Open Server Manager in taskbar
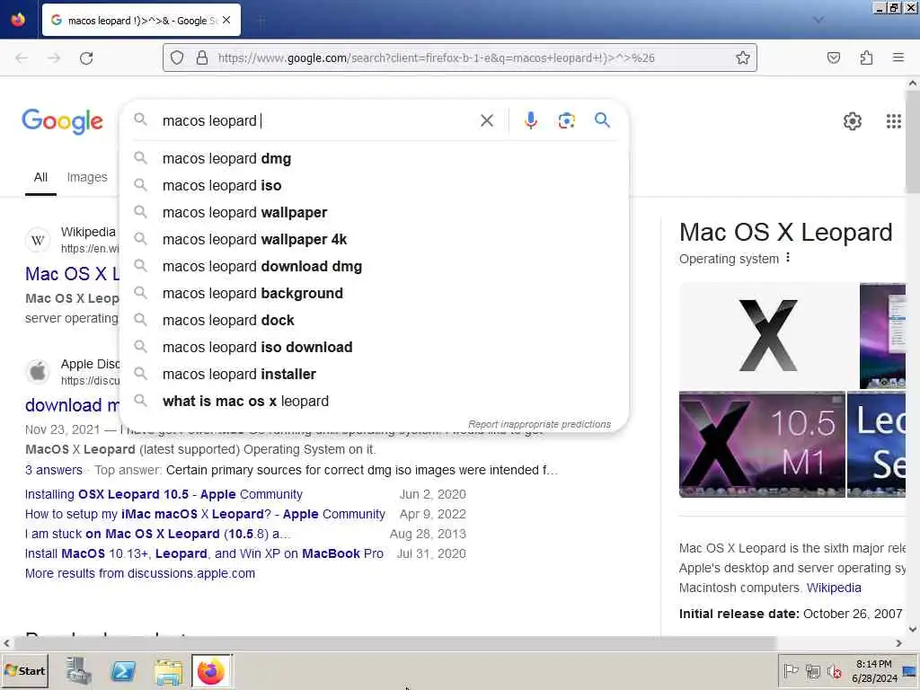This screenshot has width=920, height=690. [x=78, y=670]
